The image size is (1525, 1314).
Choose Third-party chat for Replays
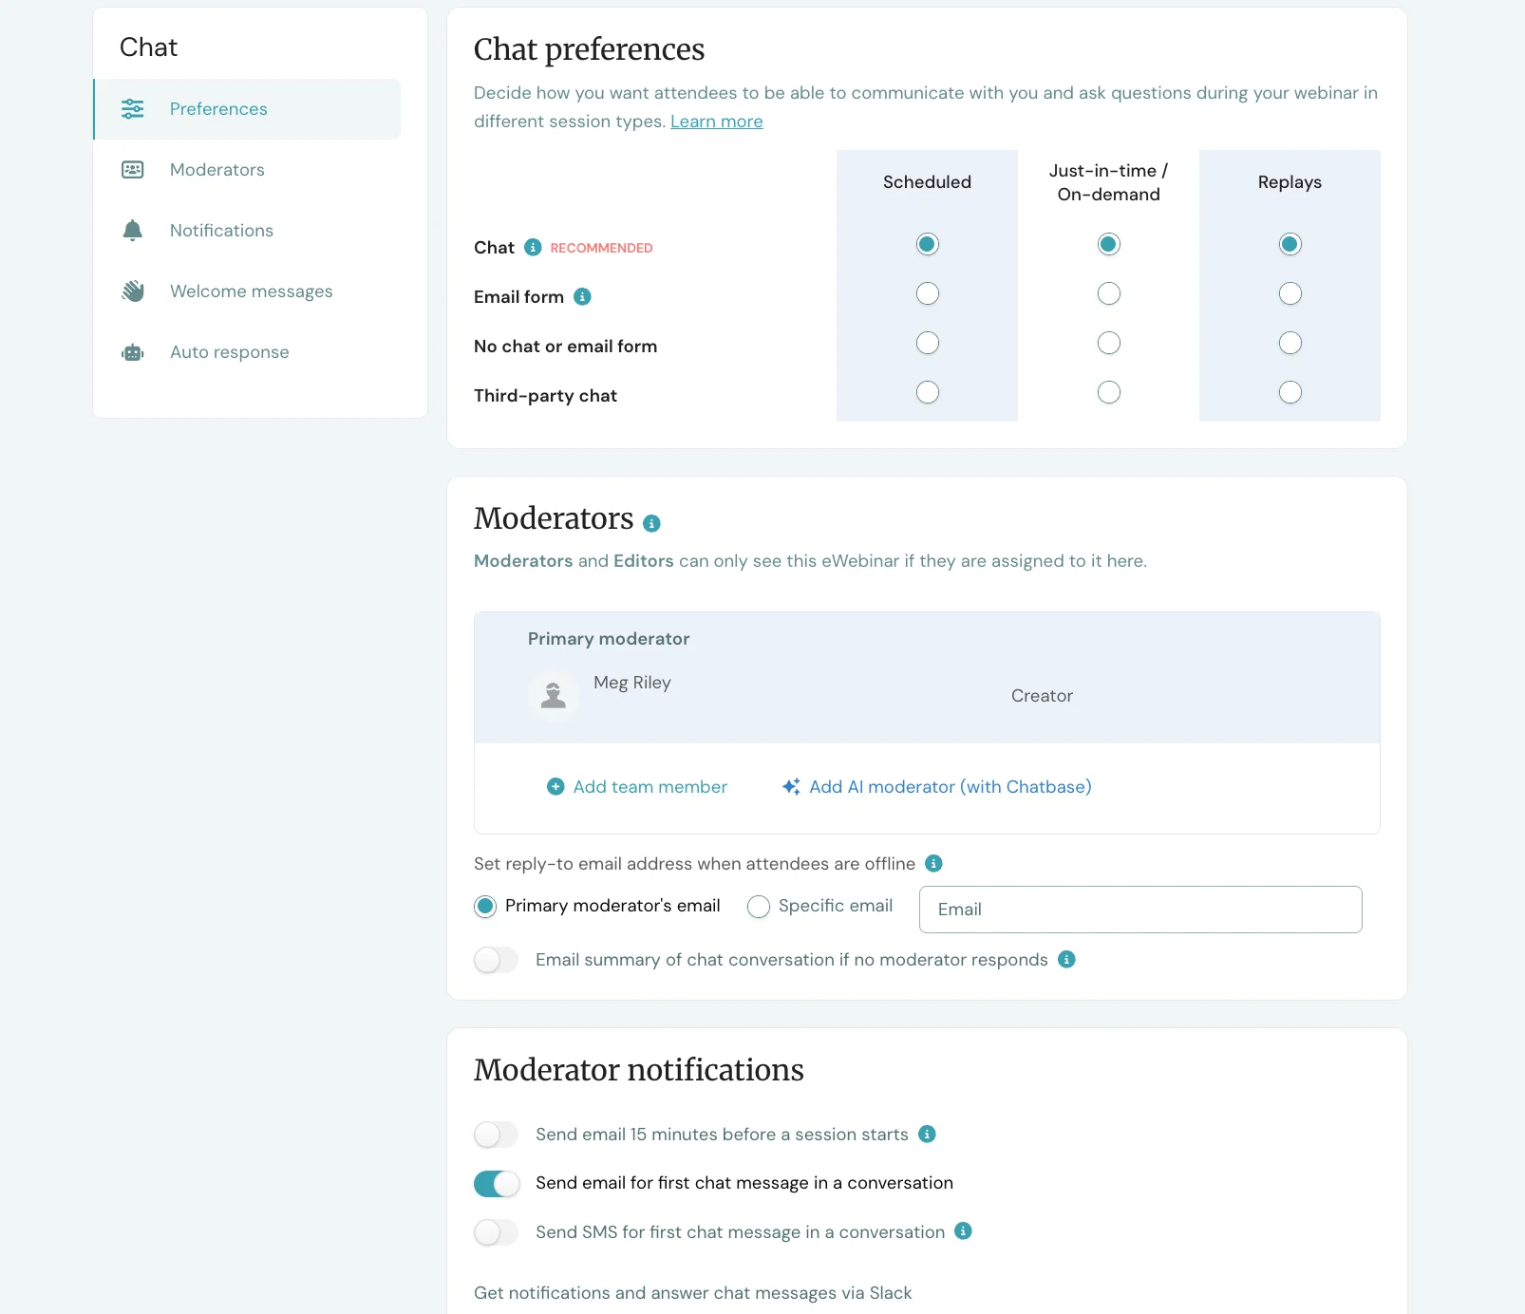click(1289, 391)
